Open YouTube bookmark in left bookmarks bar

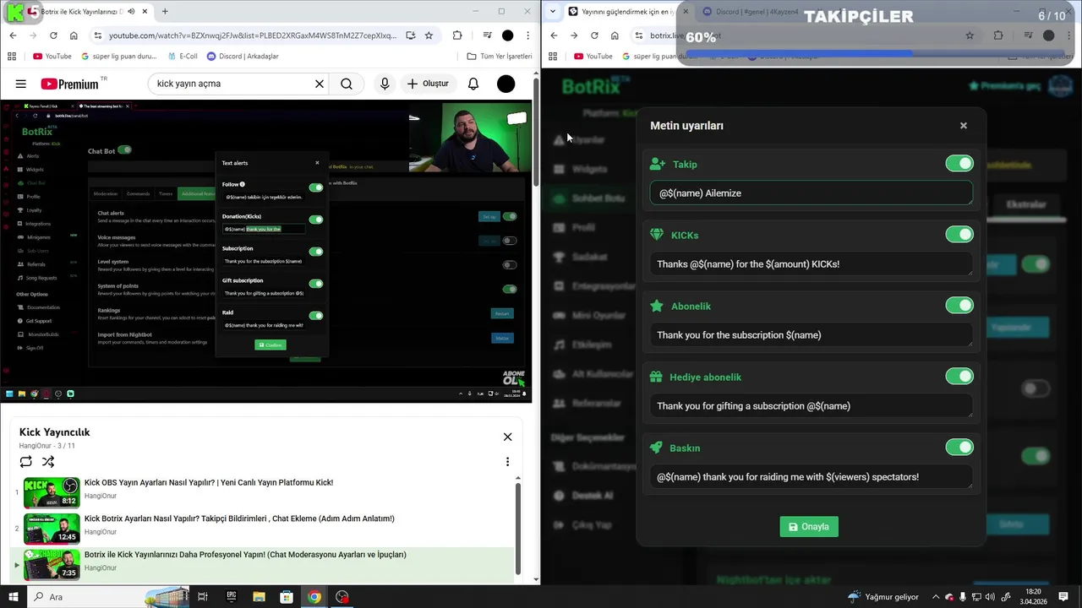click(52, 57)
